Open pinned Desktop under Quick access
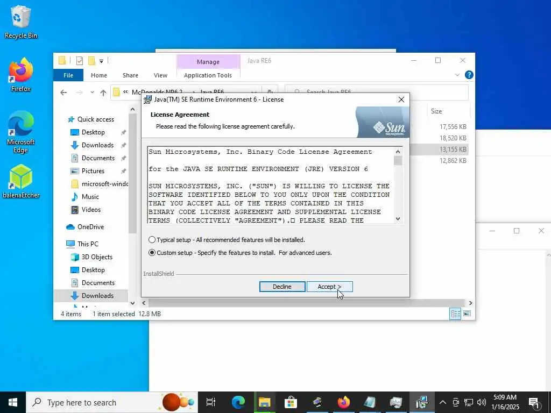The image size is (551, 413). (x=93, y=132)
